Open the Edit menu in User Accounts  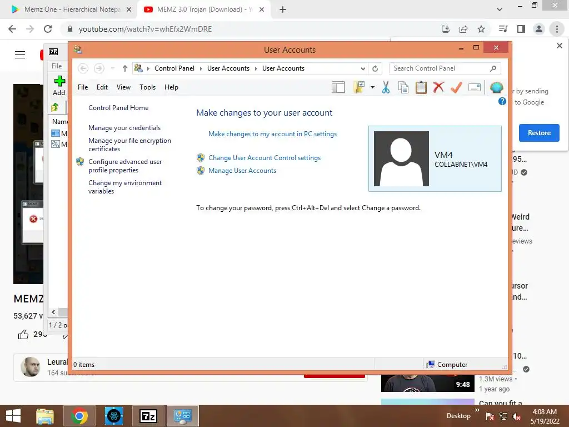102,87
